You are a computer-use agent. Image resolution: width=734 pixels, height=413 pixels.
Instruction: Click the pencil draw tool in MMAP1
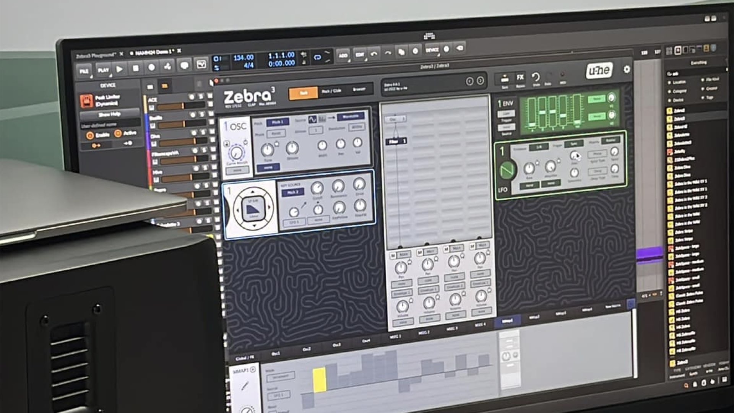[245, 386]
